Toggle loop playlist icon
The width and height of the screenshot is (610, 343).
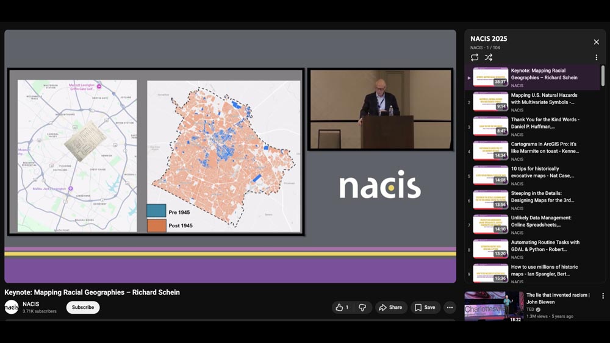click(x=475, y=57)
